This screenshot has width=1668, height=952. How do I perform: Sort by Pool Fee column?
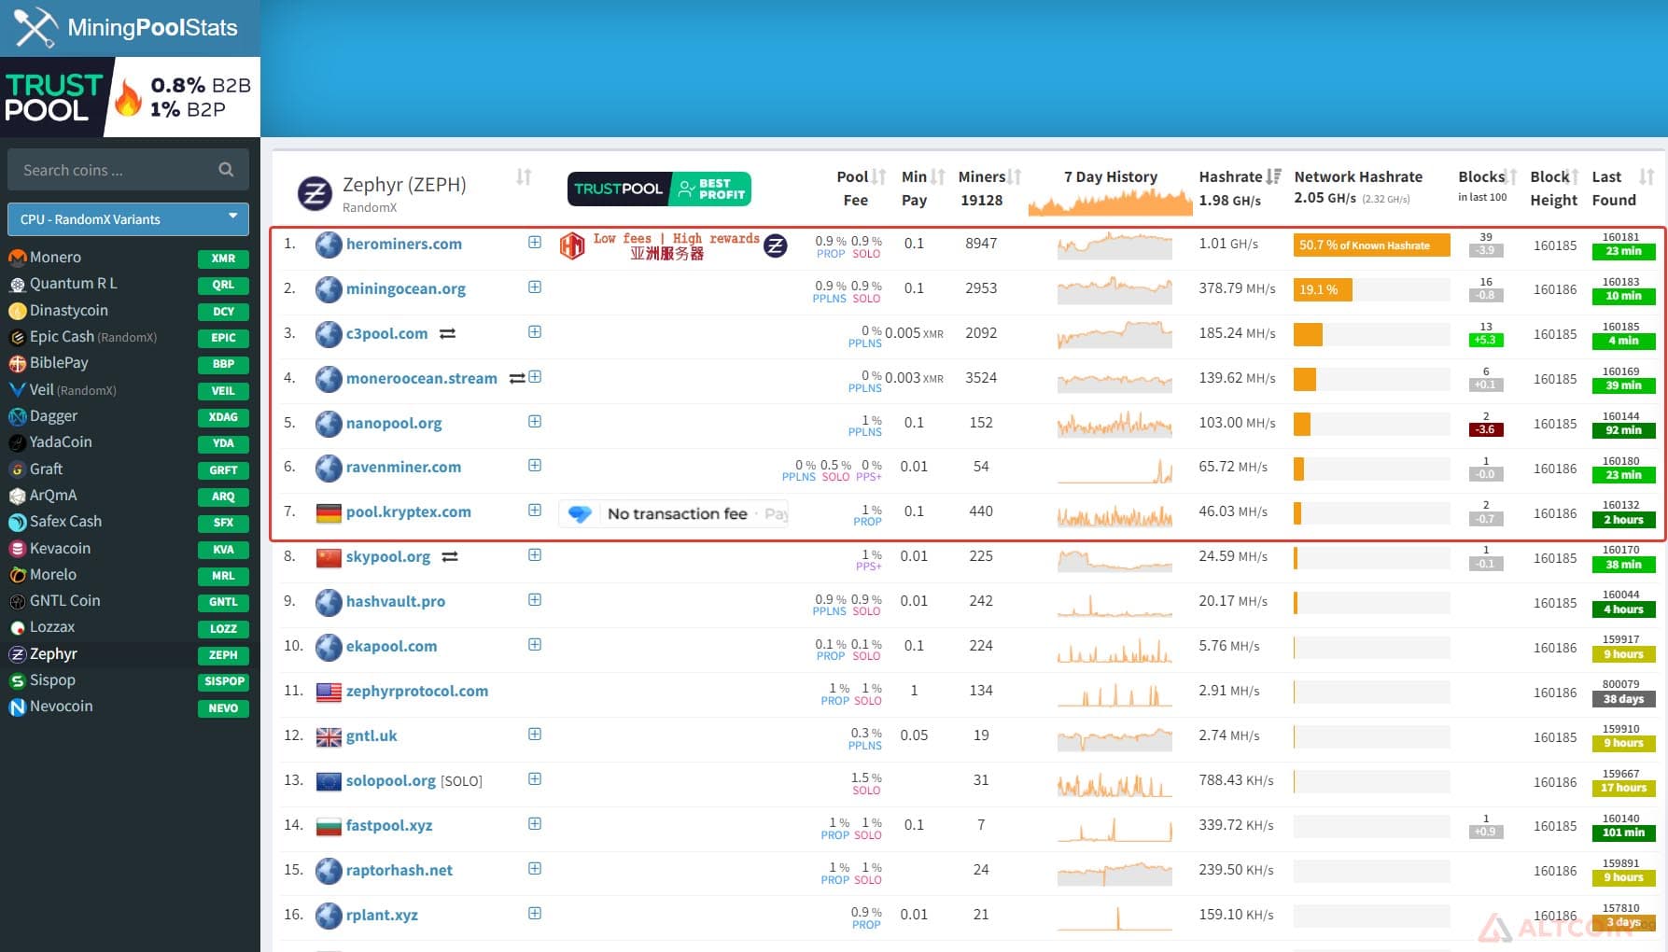(x=878, y=176)
